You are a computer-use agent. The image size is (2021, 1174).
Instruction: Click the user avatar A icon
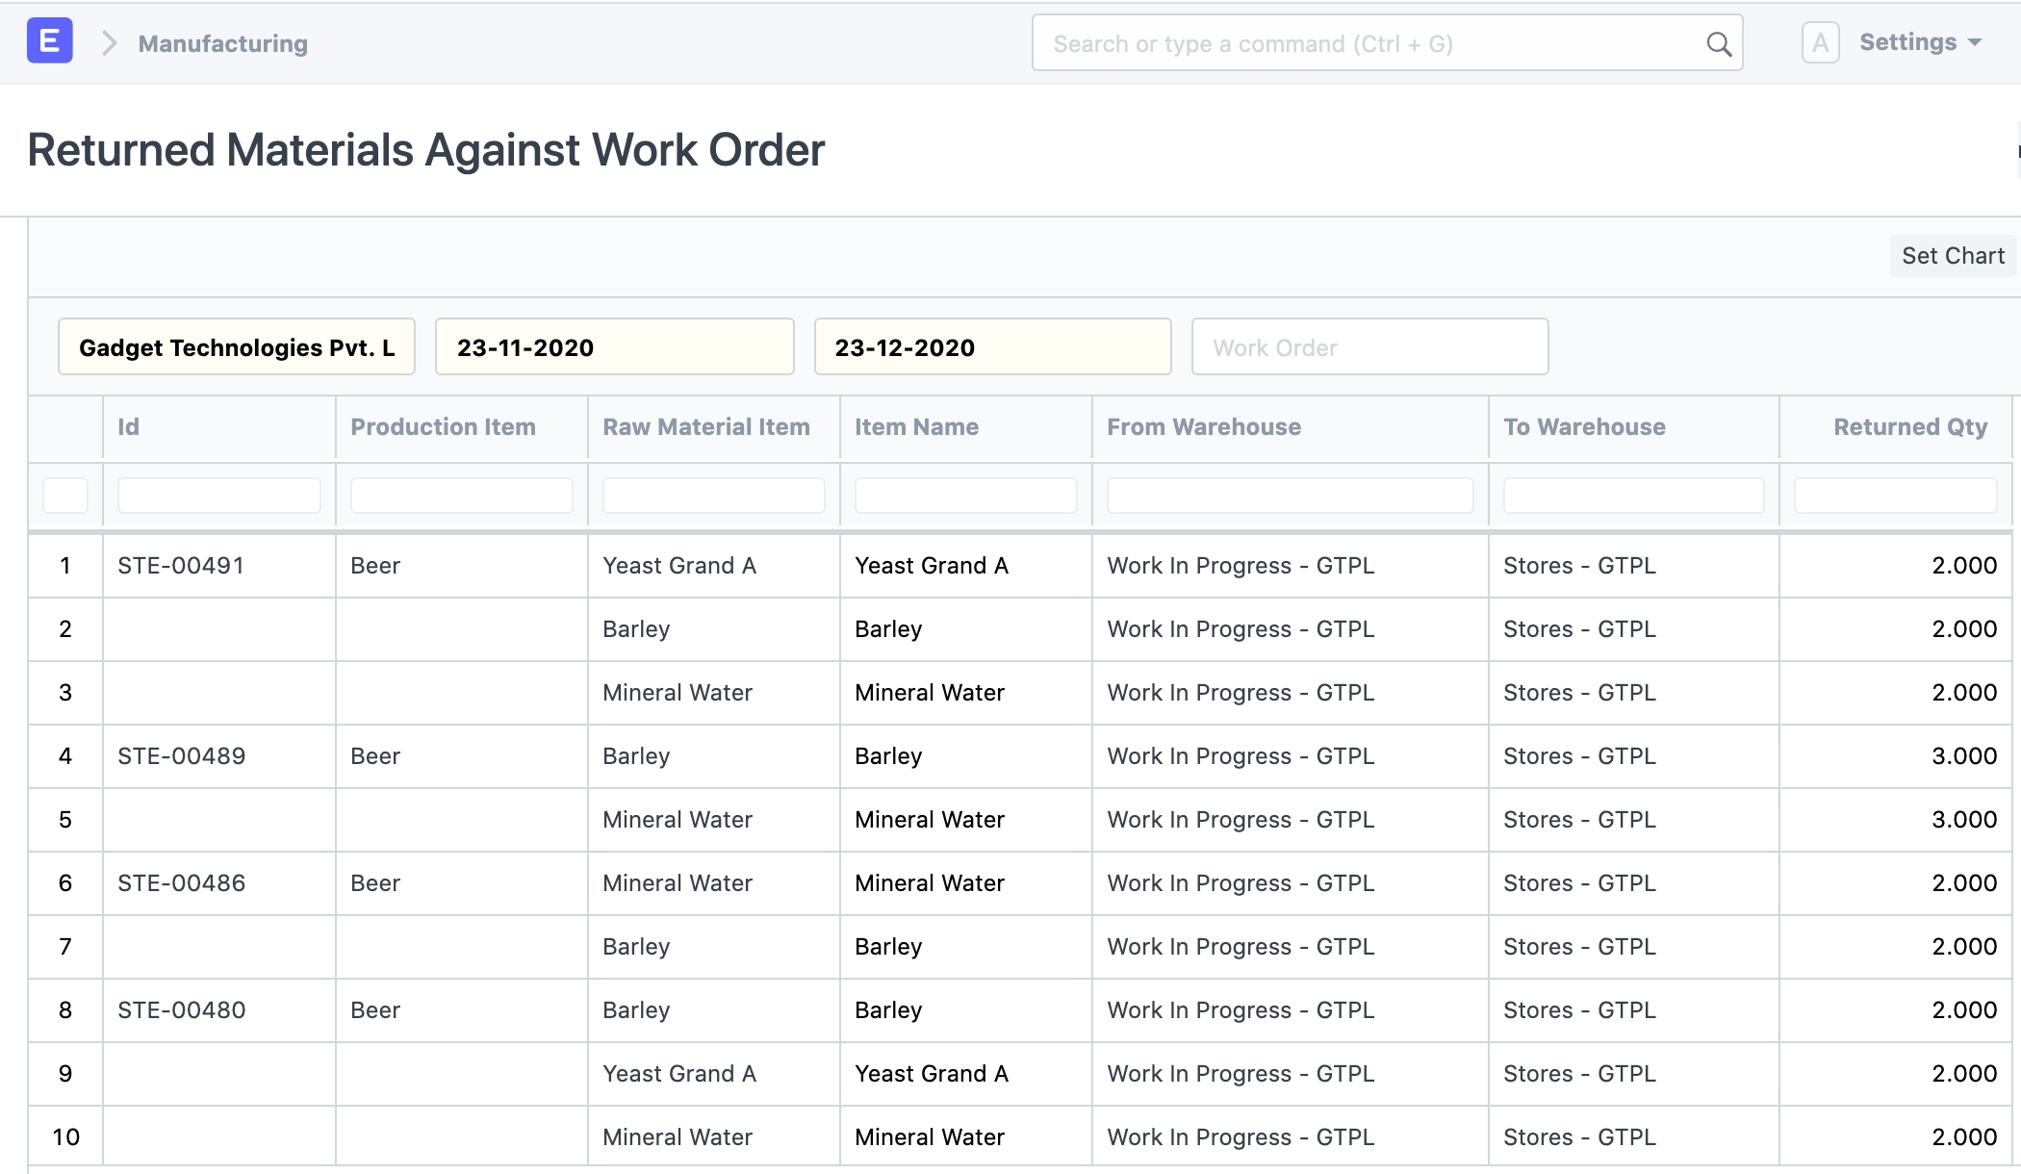pyautogui.click(x=1820, y=43)
